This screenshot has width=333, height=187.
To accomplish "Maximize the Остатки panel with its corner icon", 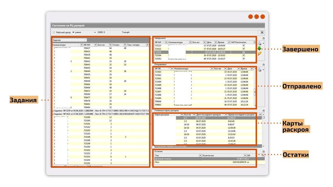I will pos(263,152).
